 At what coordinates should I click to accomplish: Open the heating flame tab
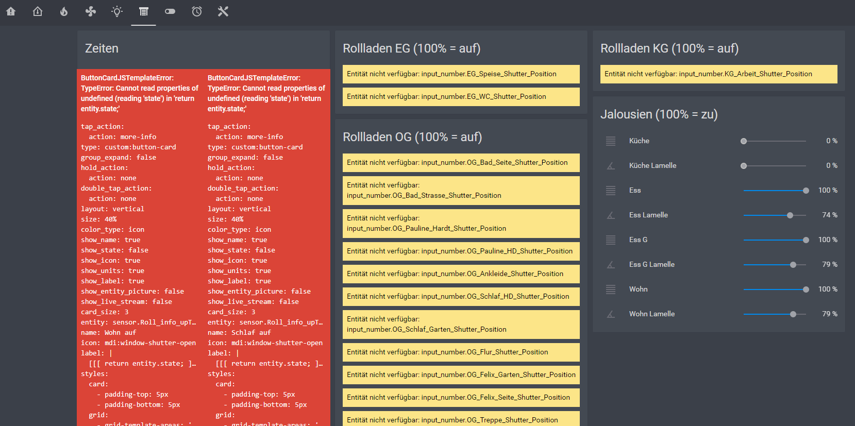pyautogui.click(x=64, y=11)
